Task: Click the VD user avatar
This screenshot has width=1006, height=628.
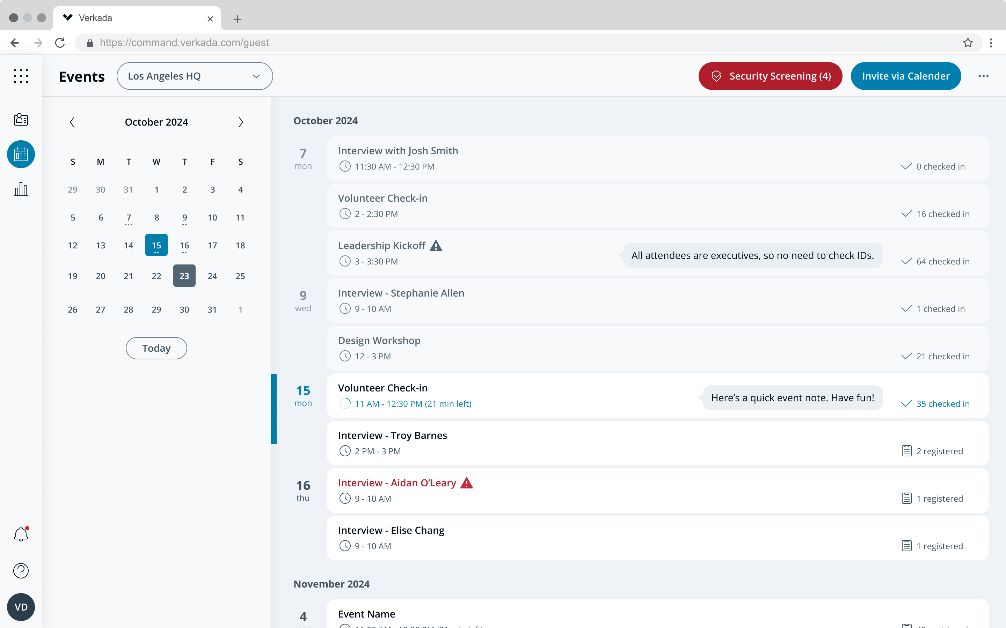Action: (x=21, y=607)
